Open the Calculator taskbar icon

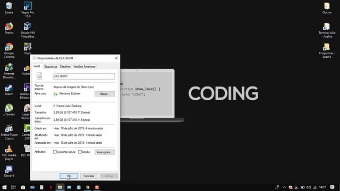tap(41, 187)
